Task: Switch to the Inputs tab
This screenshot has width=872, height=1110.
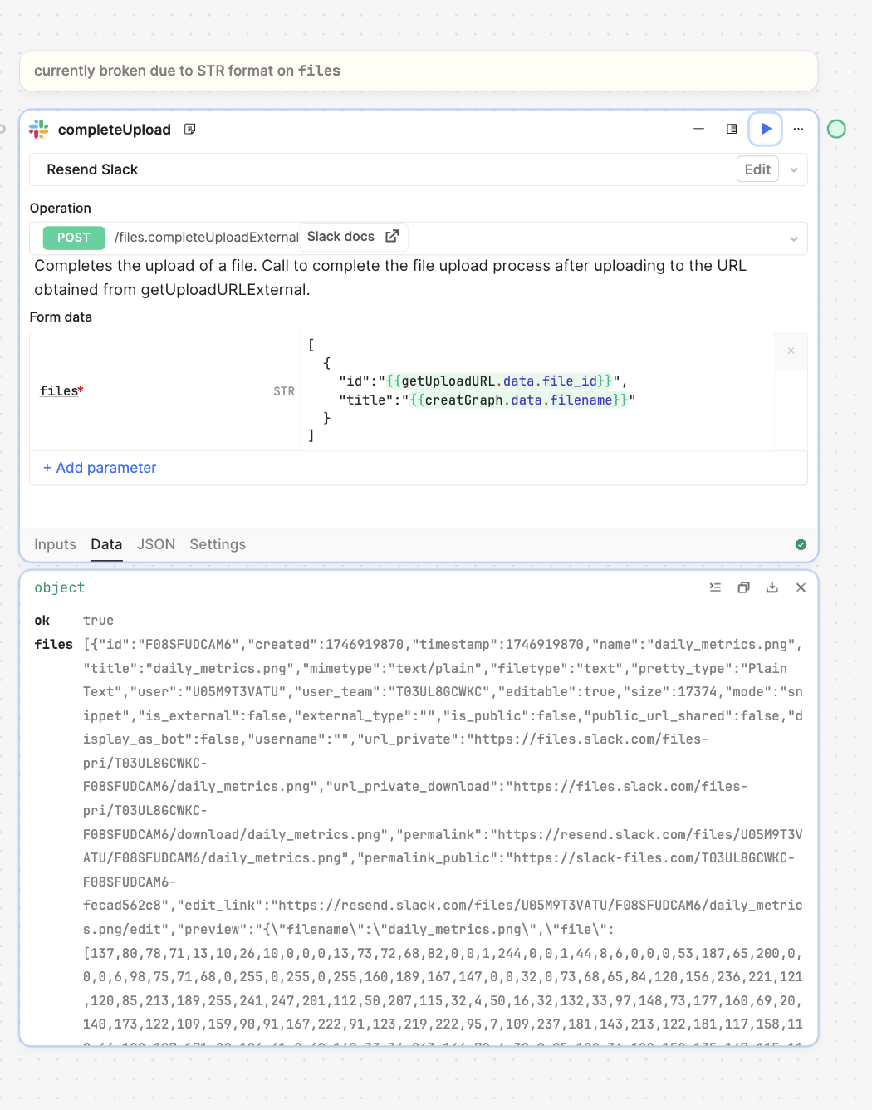Action: (x=55, y=544)
